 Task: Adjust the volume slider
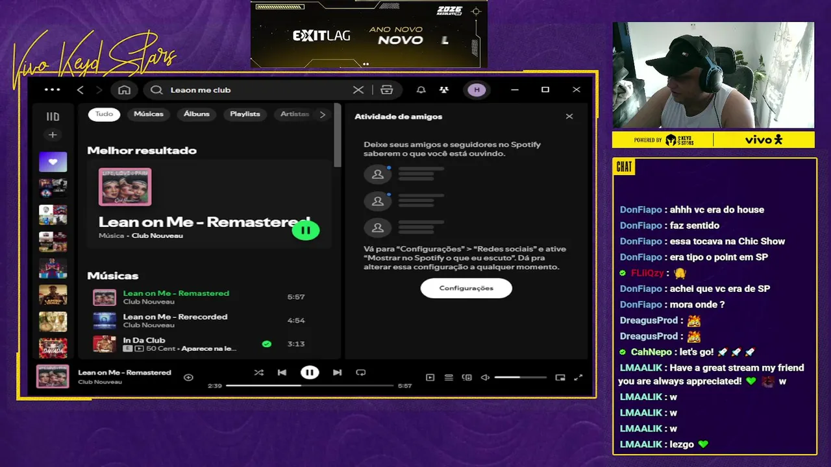(520, 377)
